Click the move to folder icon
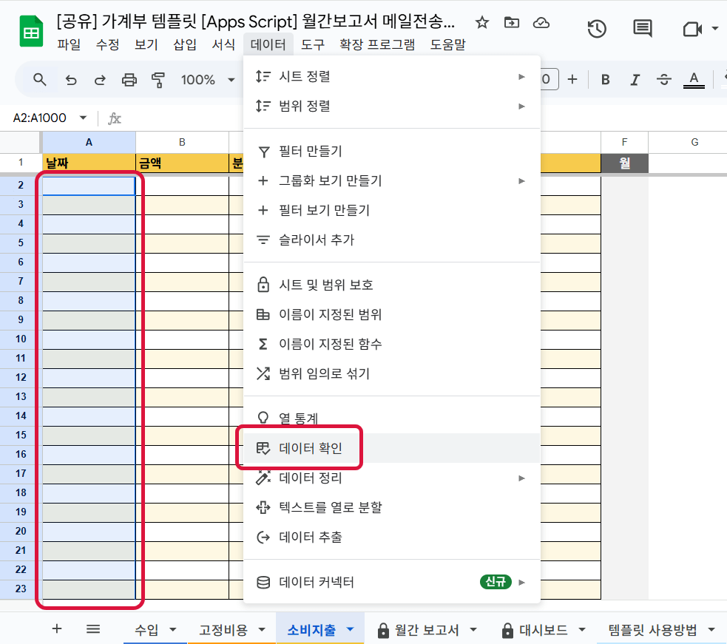This screenshot has height=644, width=727. click(512, 23)
